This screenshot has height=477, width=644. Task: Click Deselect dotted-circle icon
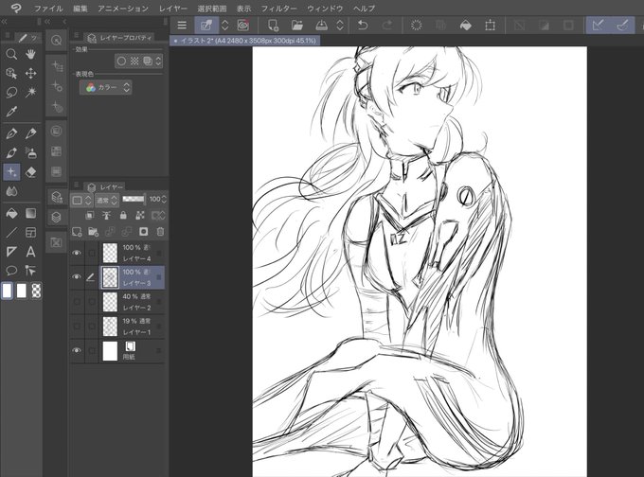click(417, 26)
